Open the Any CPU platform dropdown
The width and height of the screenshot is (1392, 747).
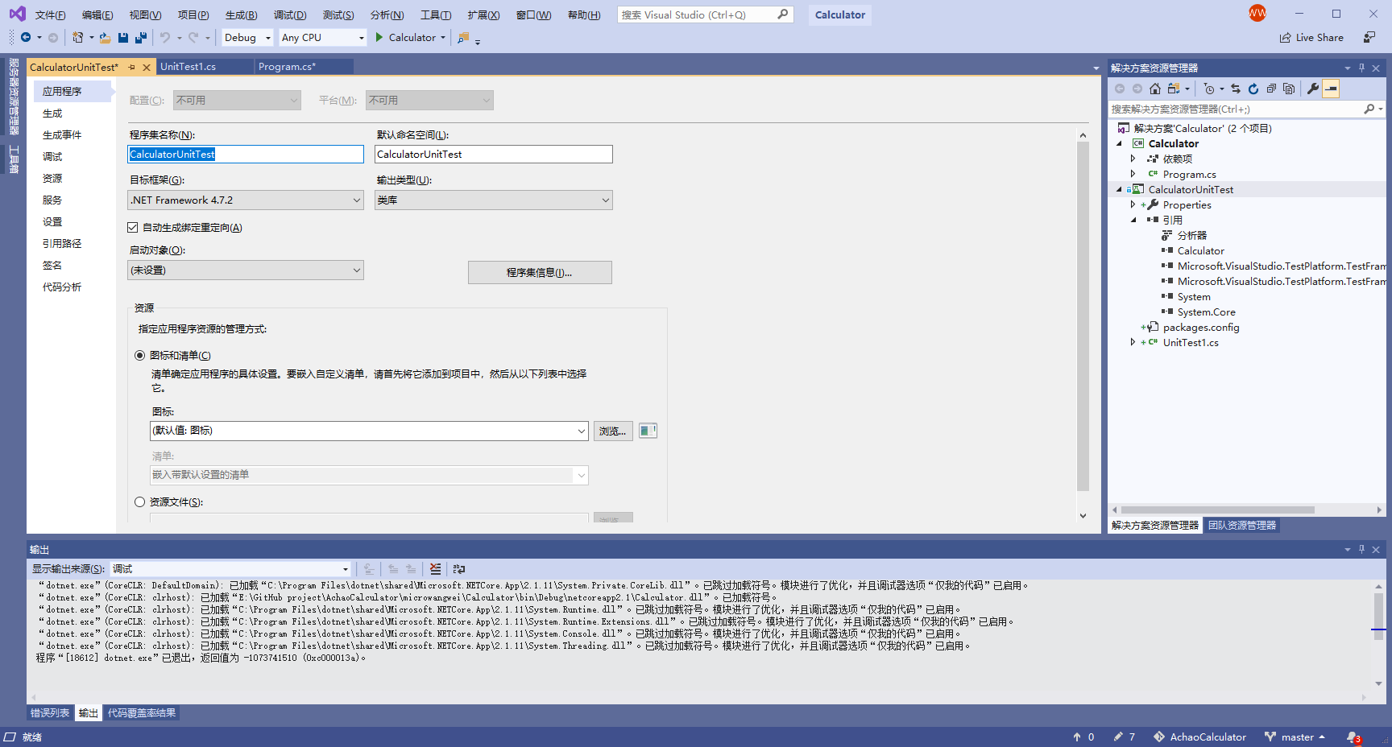(322, 37)
